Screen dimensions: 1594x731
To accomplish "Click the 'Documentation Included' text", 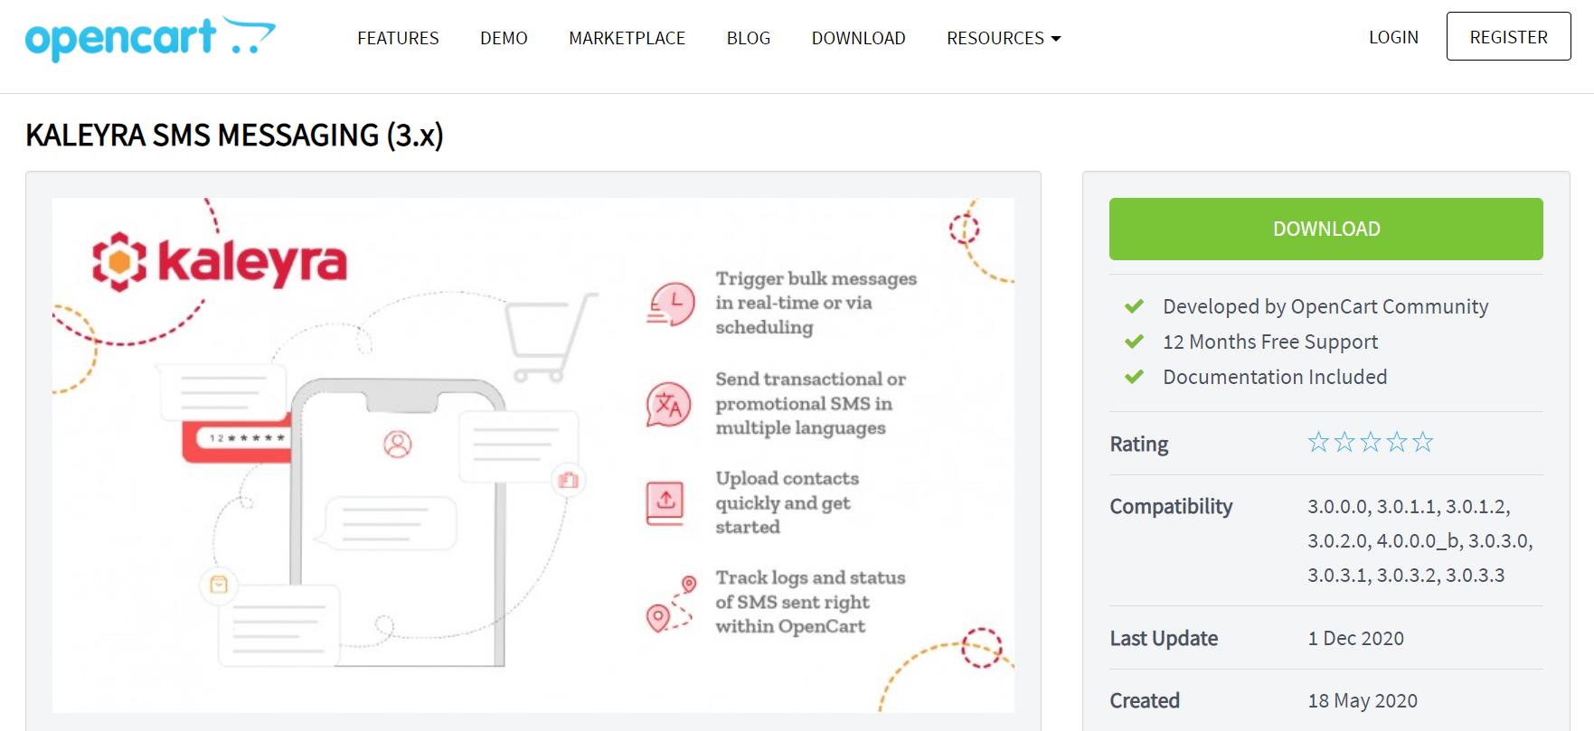I will pyautogui.click(x=1275, y=377).
